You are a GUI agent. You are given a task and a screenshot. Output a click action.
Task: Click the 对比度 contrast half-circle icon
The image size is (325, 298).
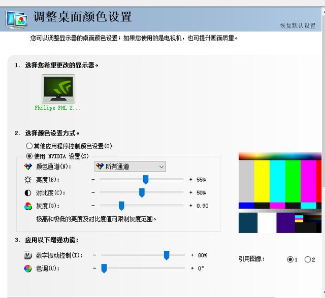[x=28, y=193]
